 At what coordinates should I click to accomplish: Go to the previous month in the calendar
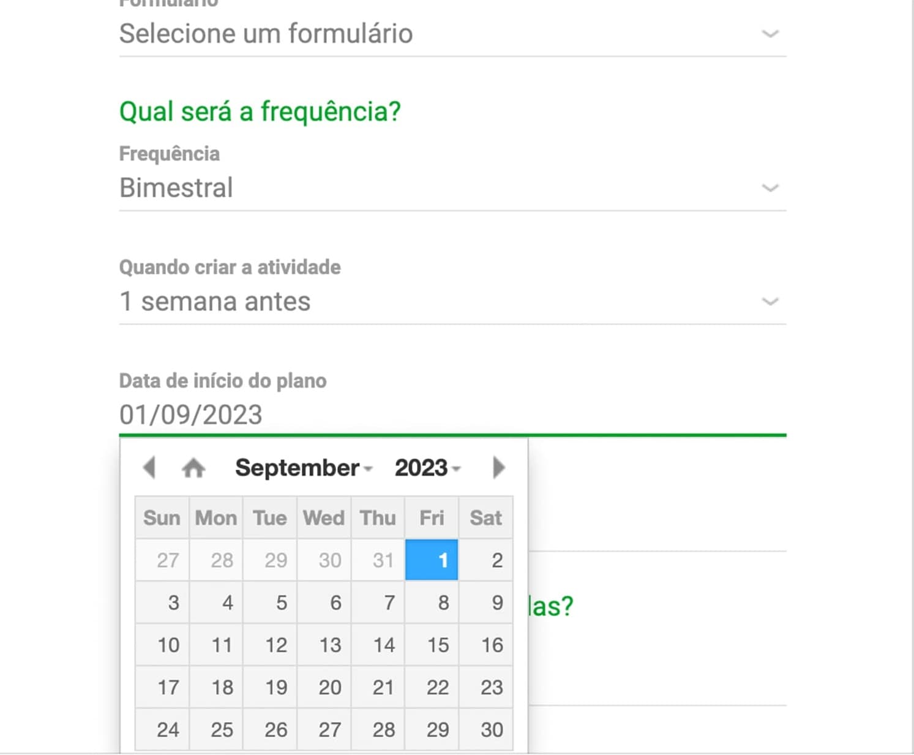click(x=149, y=467)
